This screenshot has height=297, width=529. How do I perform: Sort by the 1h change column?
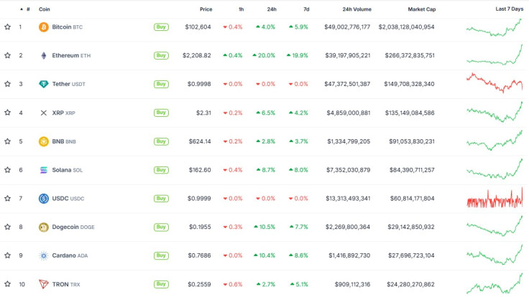[x=241, y=9]
